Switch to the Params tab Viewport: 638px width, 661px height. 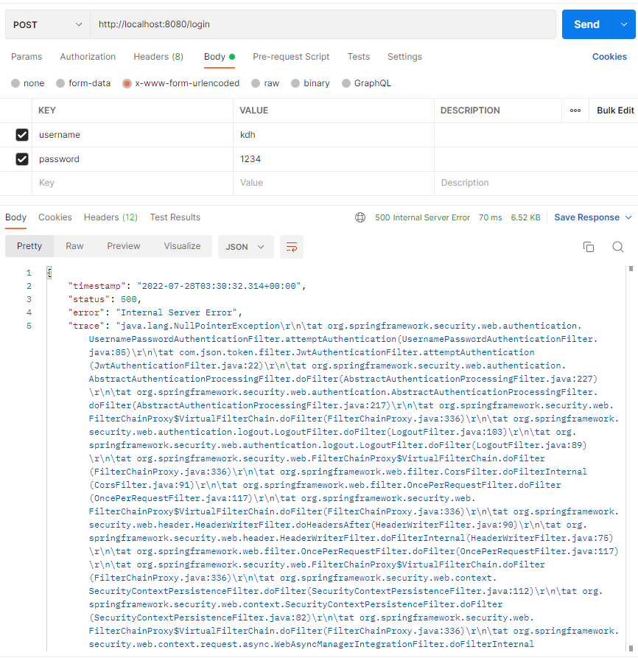pos(27,57)
